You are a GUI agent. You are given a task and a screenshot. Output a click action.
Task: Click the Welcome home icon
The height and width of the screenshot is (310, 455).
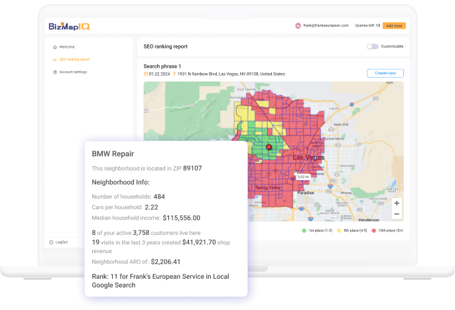tap(55, 47)
